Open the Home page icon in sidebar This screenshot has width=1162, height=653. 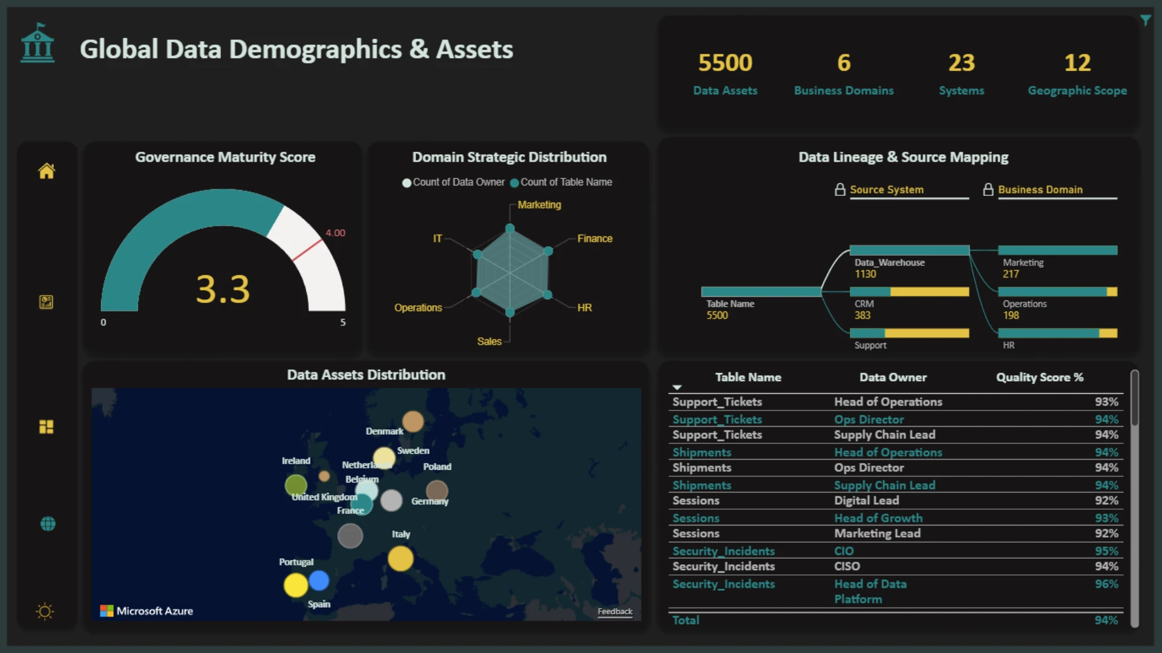[47, 171]
